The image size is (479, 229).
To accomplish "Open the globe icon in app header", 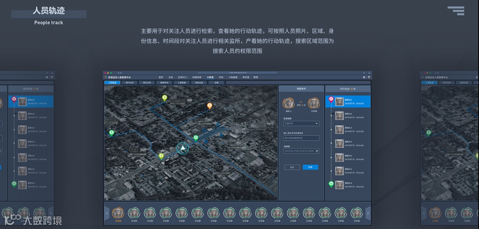I will click(x=369, y=77).
